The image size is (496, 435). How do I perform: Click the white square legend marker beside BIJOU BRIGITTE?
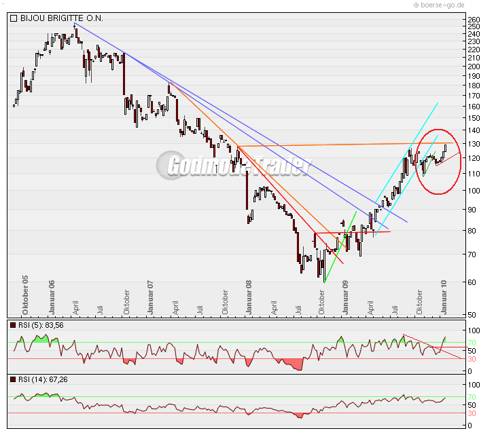(x=14, y=18)
